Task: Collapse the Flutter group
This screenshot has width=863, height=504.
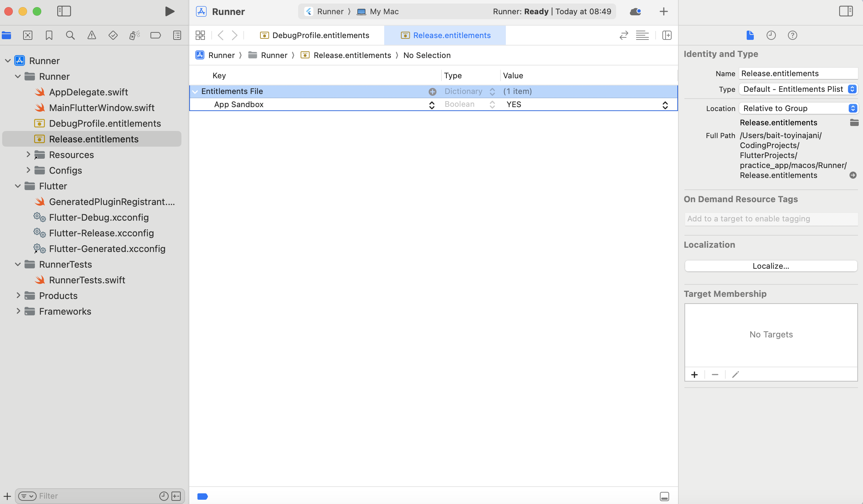Action: coord(18,186)
